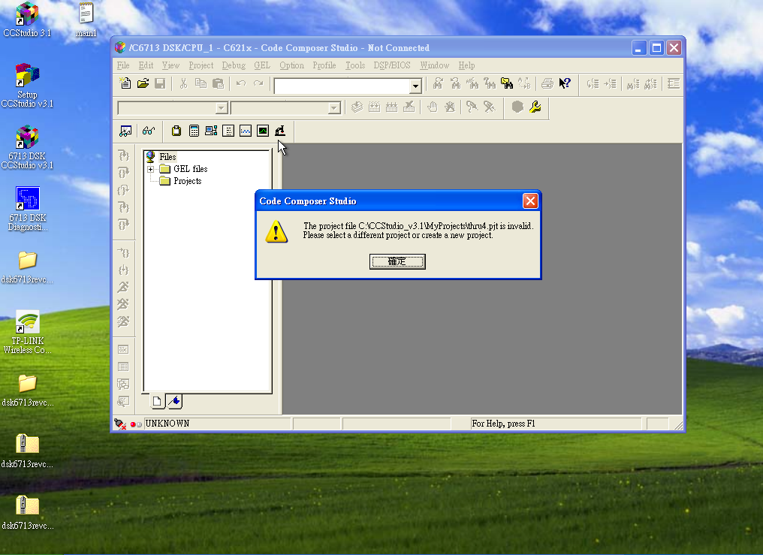Viewport: 763px width, 555px height.
Task: Open the build configuration dropdown
Action: [333, 108]
